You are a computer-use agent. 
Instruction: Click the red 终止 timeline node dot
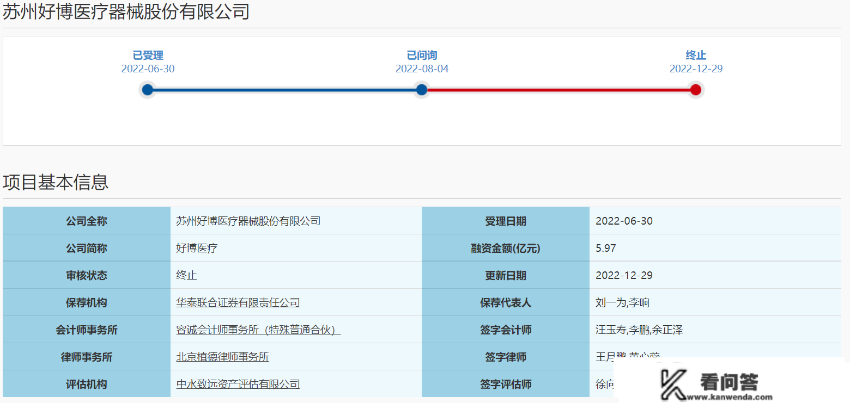point(696,90)
